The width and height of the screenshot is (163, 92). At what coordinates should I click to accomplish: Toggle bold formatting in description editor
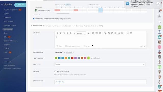click(57, 33)
